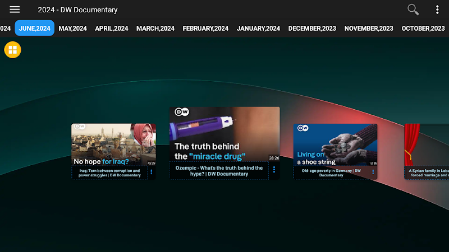The height and width of the screenshot is (252, 449).
Task: Play the miracle drug Ozempic thumbnail
Action: (x=224, y=134)
